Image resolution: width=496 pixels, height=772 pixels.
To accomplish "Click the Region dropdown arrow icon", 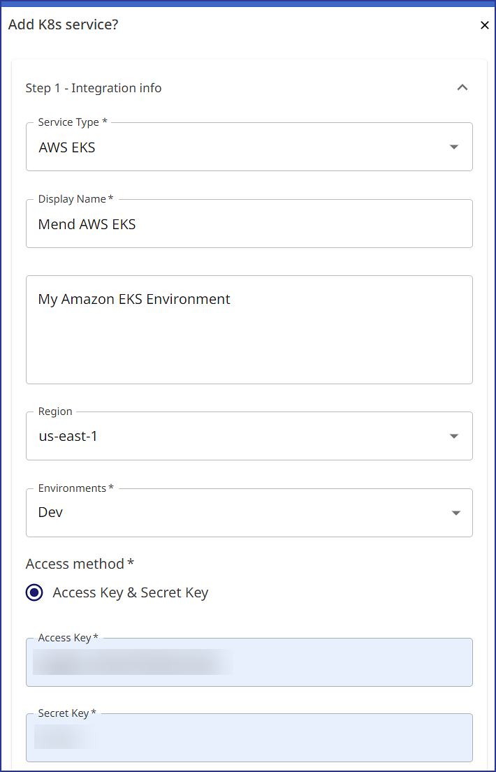I will 454,437.
